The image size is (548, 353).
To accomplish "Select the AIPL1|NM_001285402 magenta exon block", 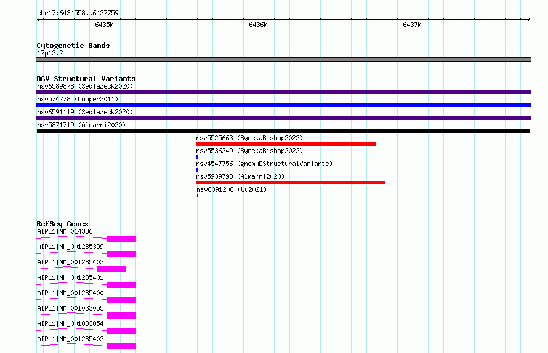I will coord(112,269).
